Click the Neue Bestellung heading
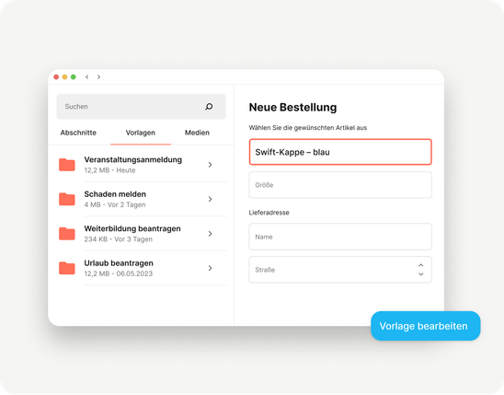 [x=292, y=107]
